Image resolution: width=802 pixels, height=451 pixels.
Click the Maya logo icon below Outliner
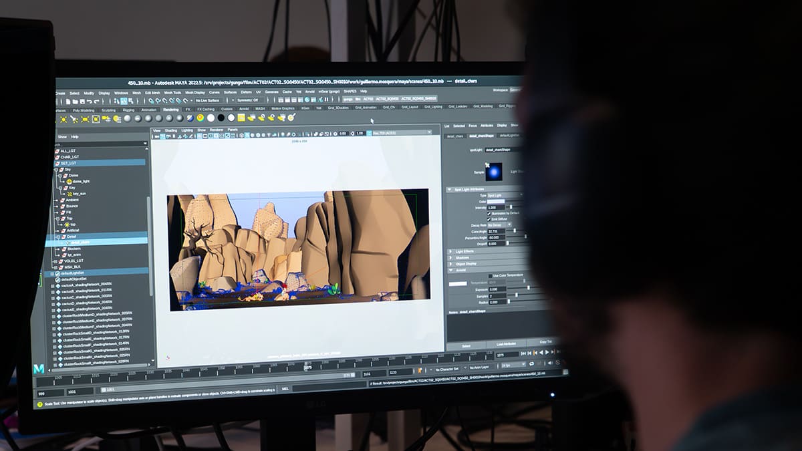39,369
